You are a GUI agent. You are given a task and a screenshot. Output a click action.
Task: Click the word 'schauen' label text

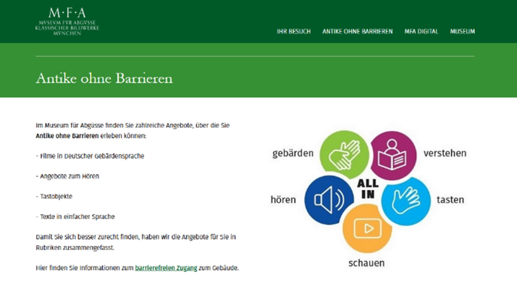tap(366, 262)
